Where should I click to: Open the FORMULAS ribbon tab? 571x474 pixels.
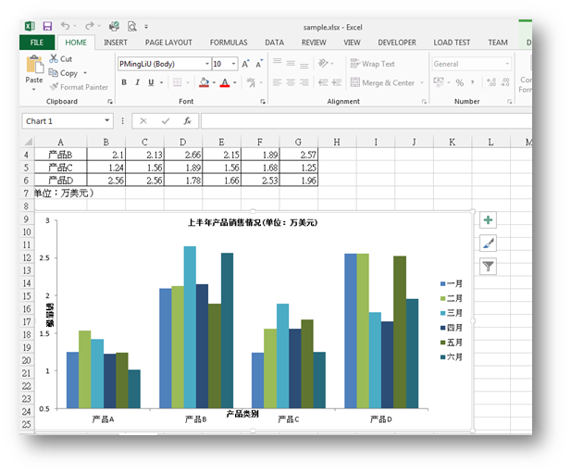[x=228, y=43]
